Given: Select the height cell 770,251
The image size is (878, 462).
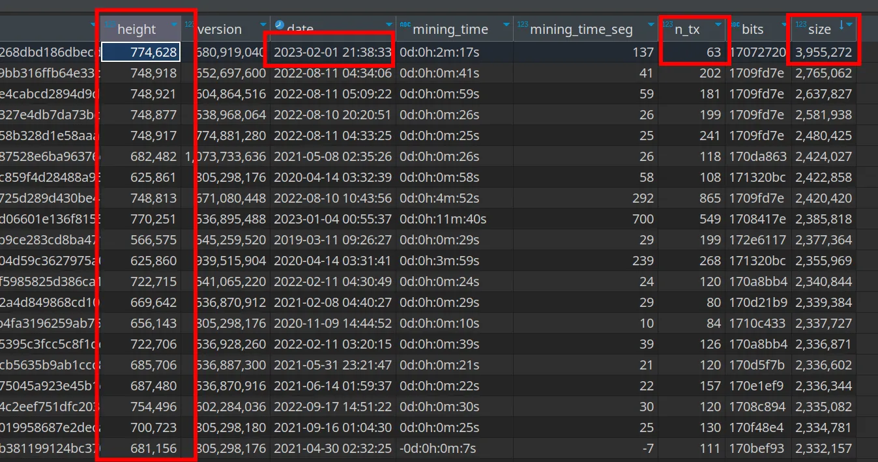Looking at the screenshot, I should click(x=140, y=219).
